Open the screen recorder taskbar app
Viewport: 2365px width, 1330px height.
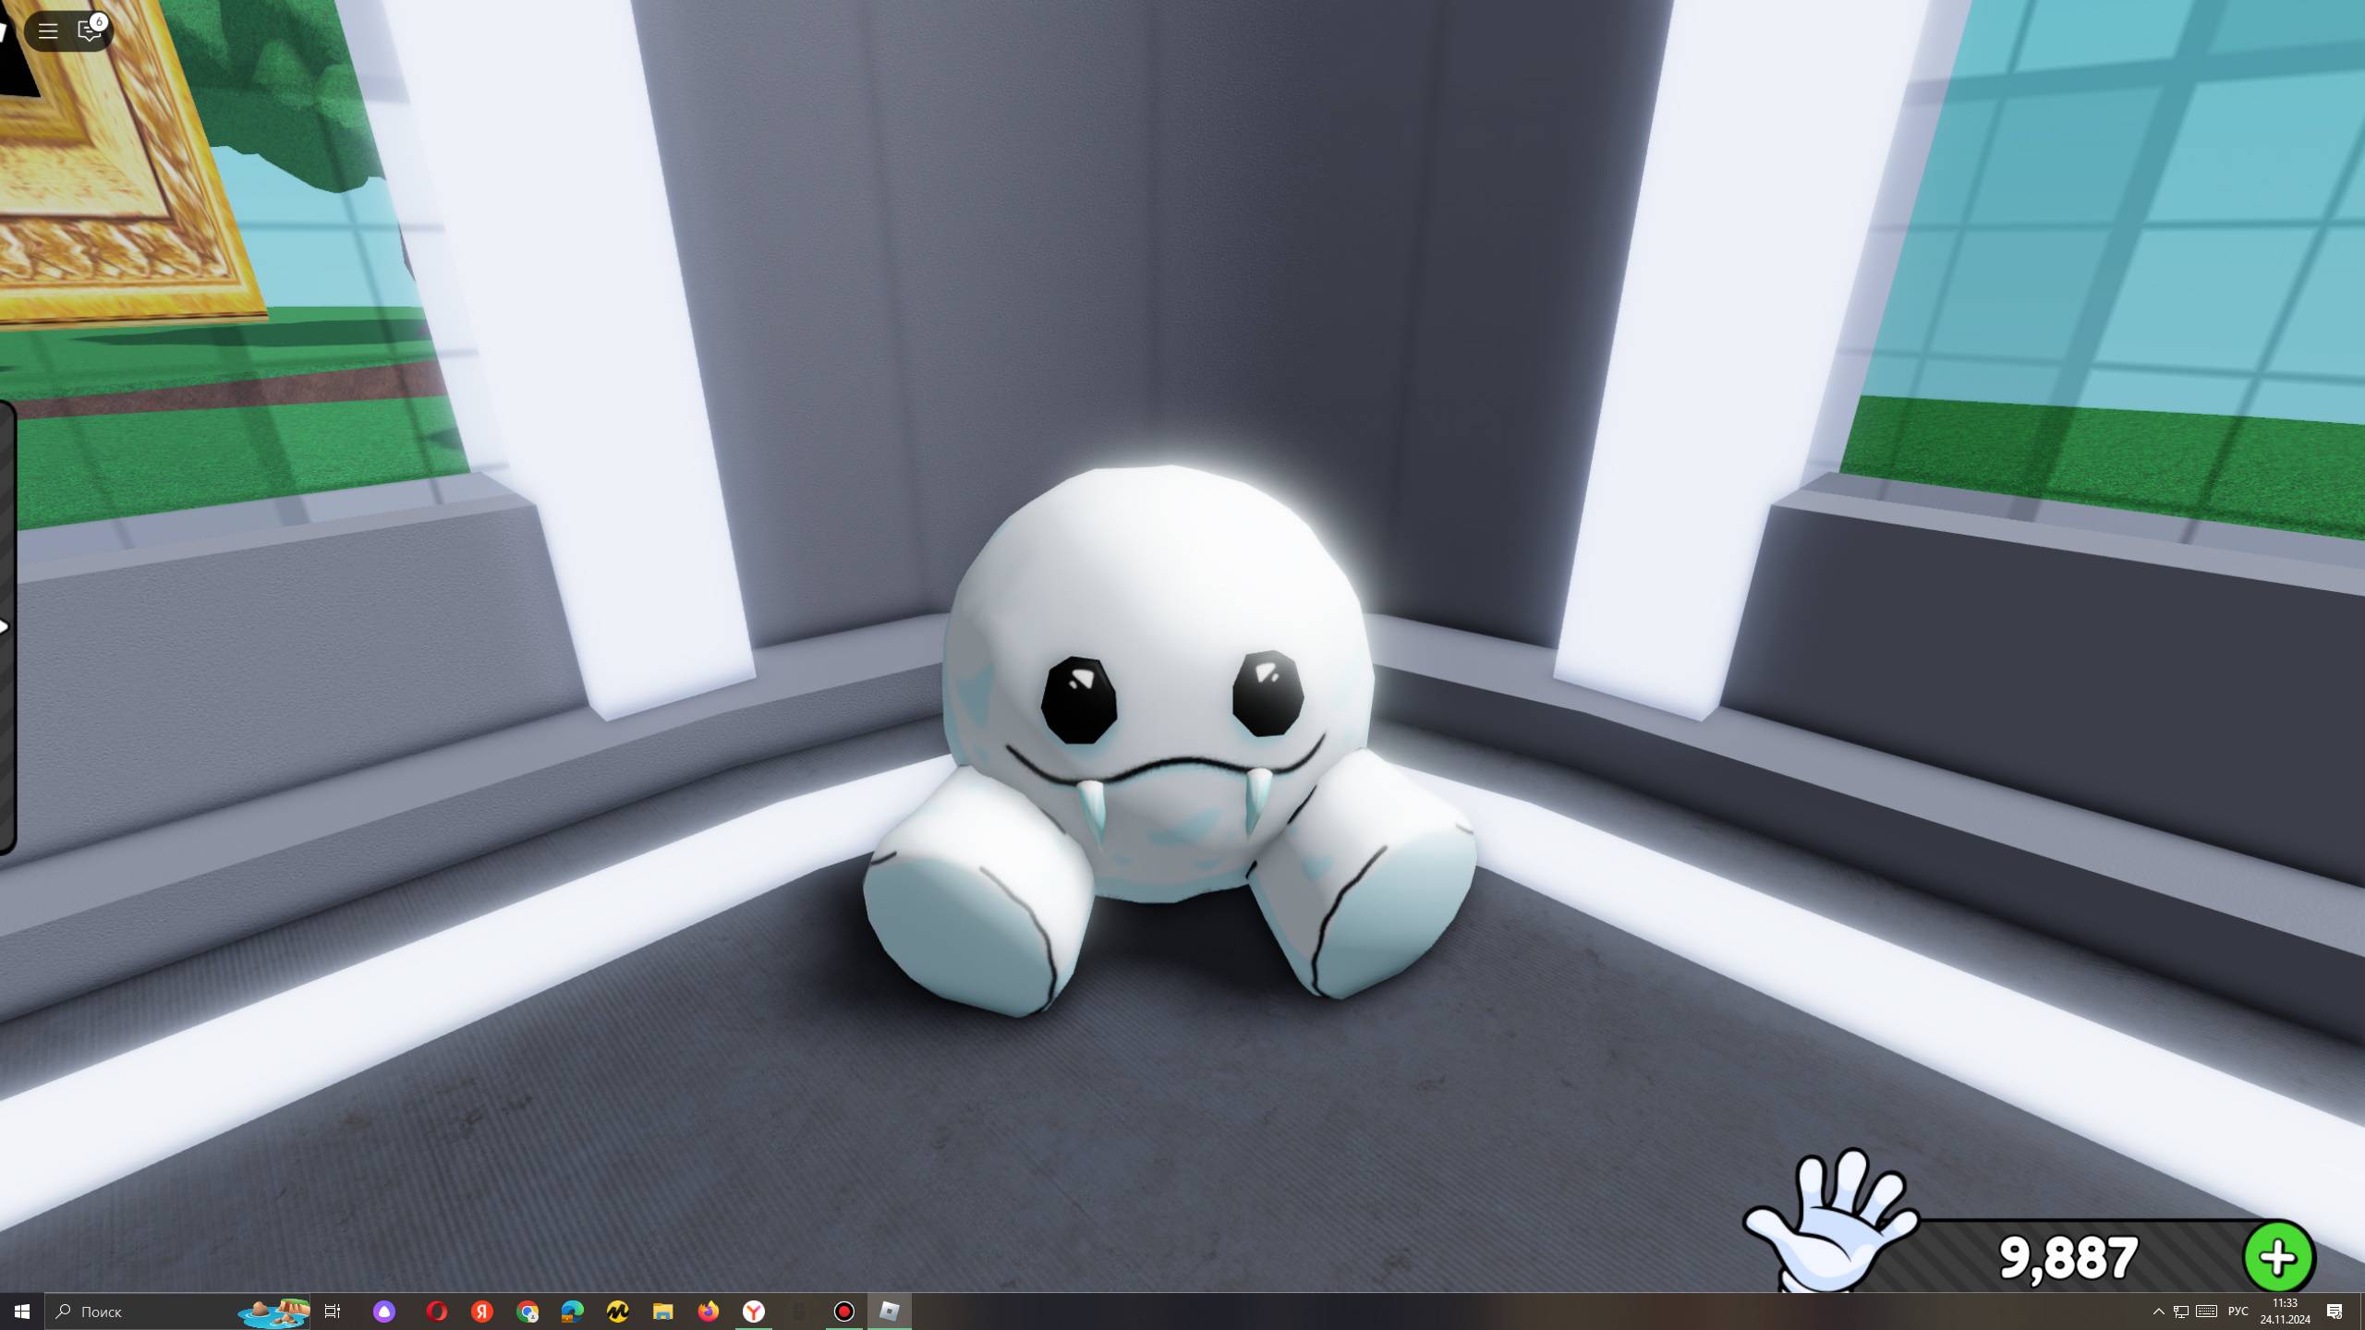pos(843,1312)
